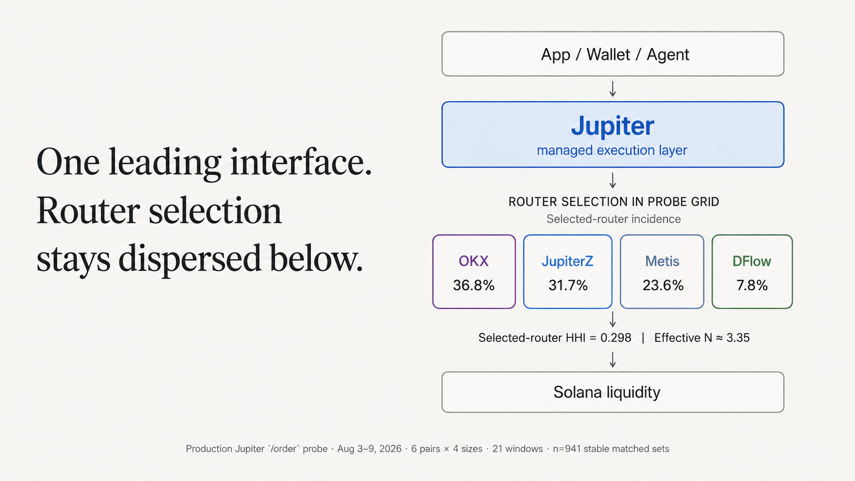This screenshot has width=855, height=481.
Task: Click the arrow below App / Wallet / Agent
Action: point(613,89)
